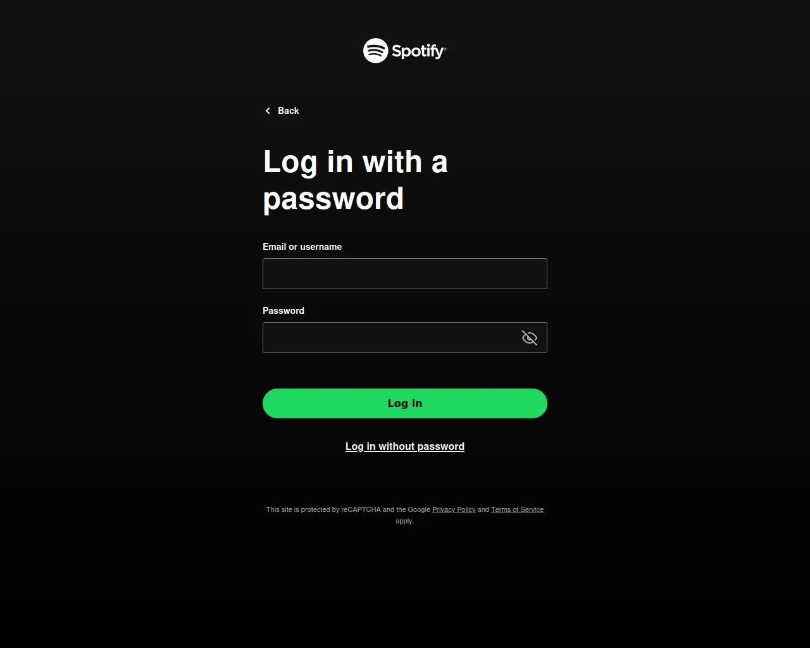Click the Password field label
The height and width of the screenshot is (648, 810).
point(283,311)
